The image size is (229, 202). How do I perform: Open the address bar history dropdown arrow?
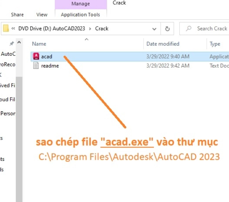pyautogui.click(x=154, y=29)
